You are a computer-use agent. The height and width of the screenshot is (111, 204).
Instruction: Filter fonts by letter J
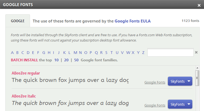tap(59, 53)
